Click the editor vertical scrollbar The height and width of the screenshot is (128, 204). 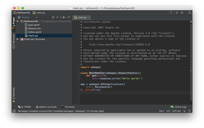(191, 62)
